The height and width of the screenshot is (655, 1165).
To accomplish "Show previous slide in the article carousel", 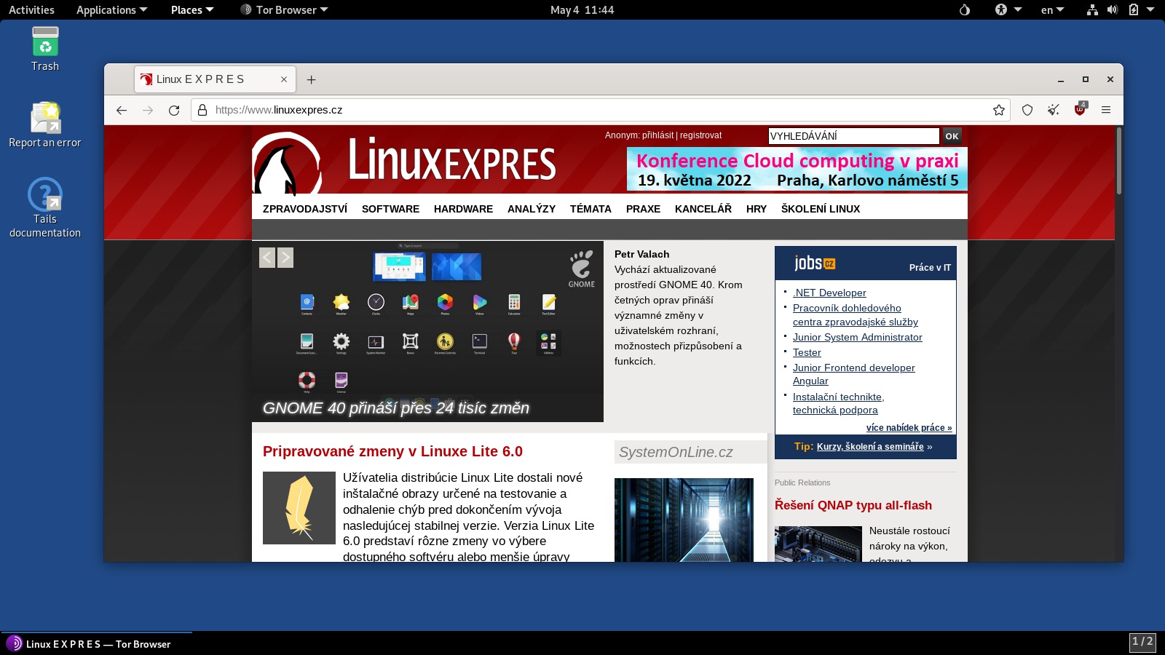I will tap(267, 258).
